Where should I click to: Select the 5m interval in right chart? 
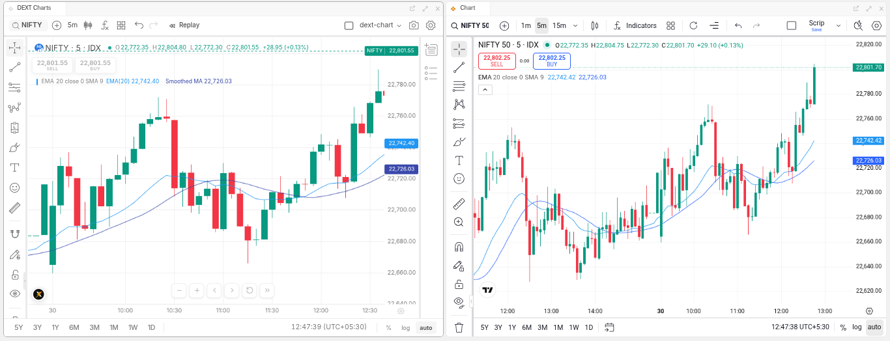click(541, 25)
